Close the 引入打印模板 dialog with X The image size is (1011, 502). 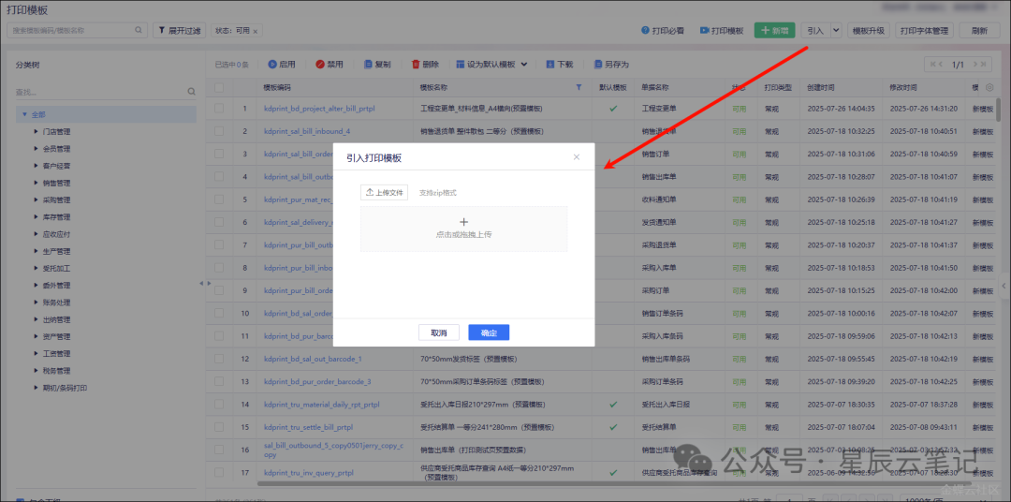click(577, 157)
